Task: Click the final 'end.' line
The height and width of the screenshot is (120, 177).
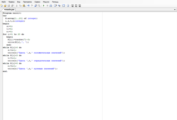Action: click(5, 71)
